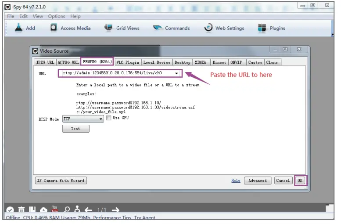Open the Help menu
Image resolution: width=341 pixels, height=224 pixels.
click(75, 16)
